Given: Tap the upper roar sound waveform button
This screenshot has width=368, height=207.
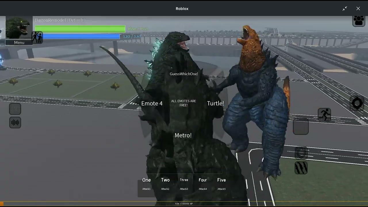Looking at the screenshot, I should coord(15,109).
